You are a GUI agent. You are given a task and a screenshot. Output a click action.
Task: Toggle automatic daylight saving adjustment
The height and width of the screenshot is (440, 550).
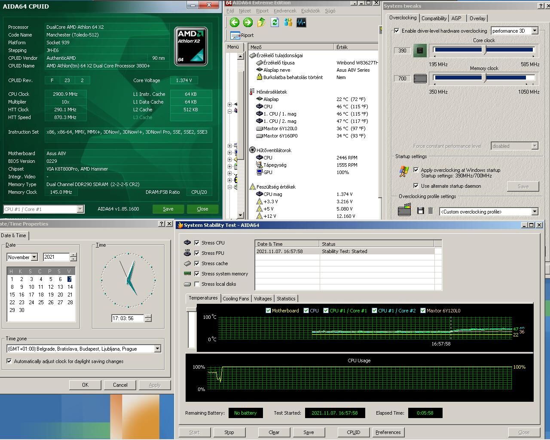pyautogui.click(x=9, y=361)
